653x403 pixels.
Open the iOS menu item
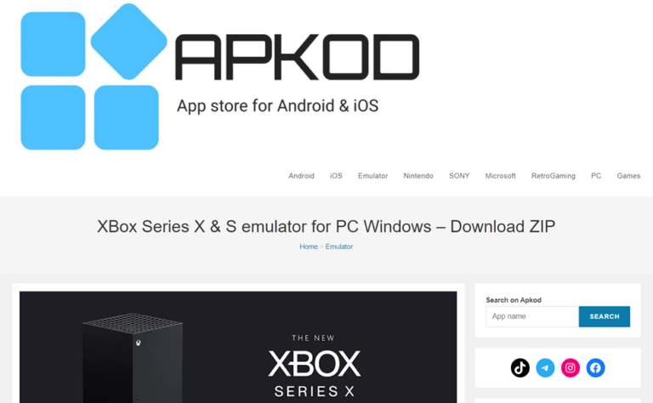[x=336, y=176]
